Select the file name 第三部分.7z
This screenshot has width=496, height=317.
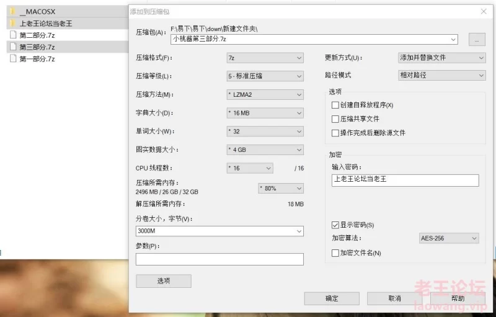point(37,47)
